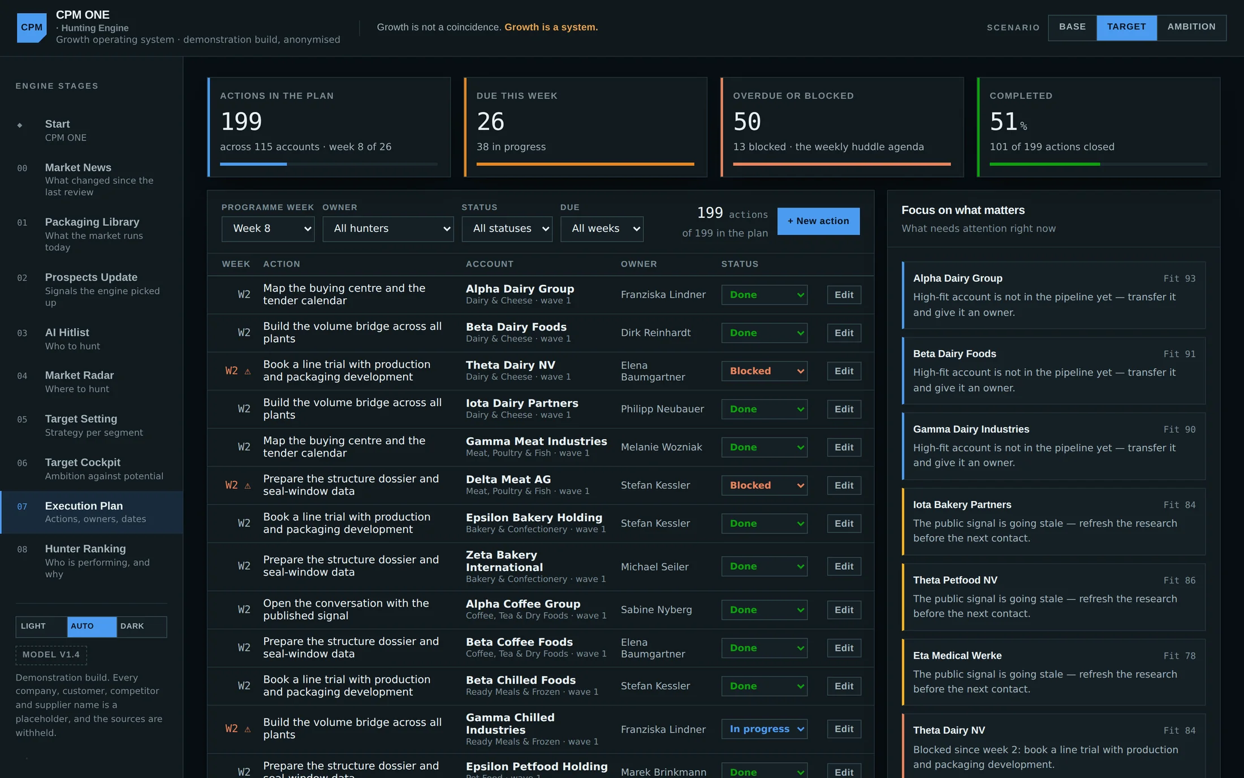This screenshot has width=1244, height=778.
Task: Open status dropdown for Alpha Coffee Group
Action: 764,610
